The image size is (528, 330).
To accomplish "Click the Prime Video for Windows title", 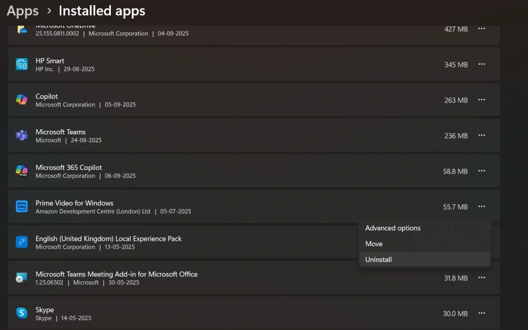I will [74, 203].
